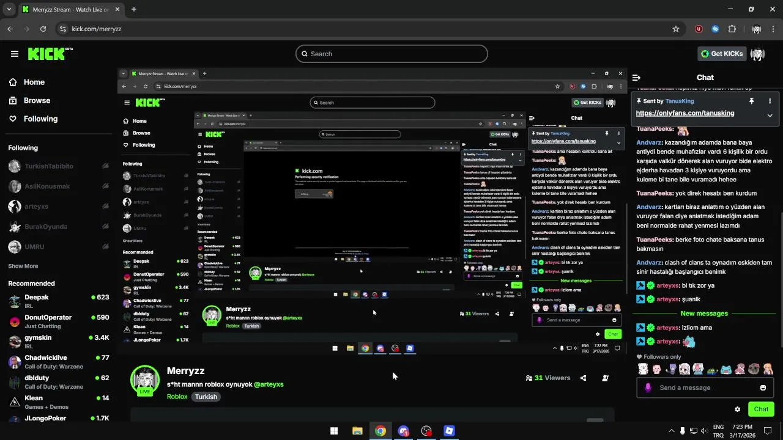Reload the kick.com page

pos(43,29)
